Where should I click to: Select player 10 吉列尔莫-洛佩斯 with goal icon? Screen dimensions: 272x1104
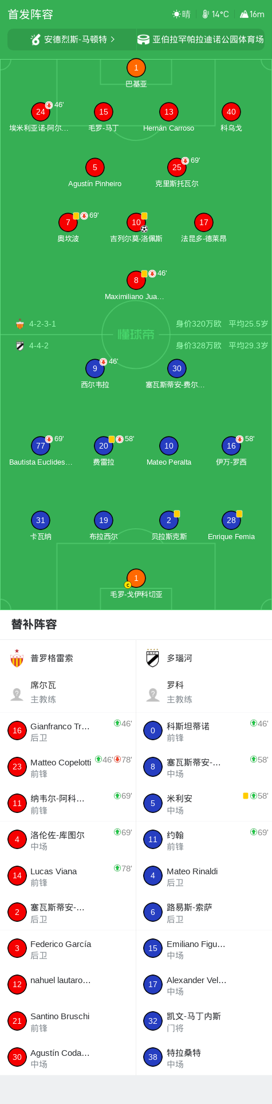pos(136,222)
